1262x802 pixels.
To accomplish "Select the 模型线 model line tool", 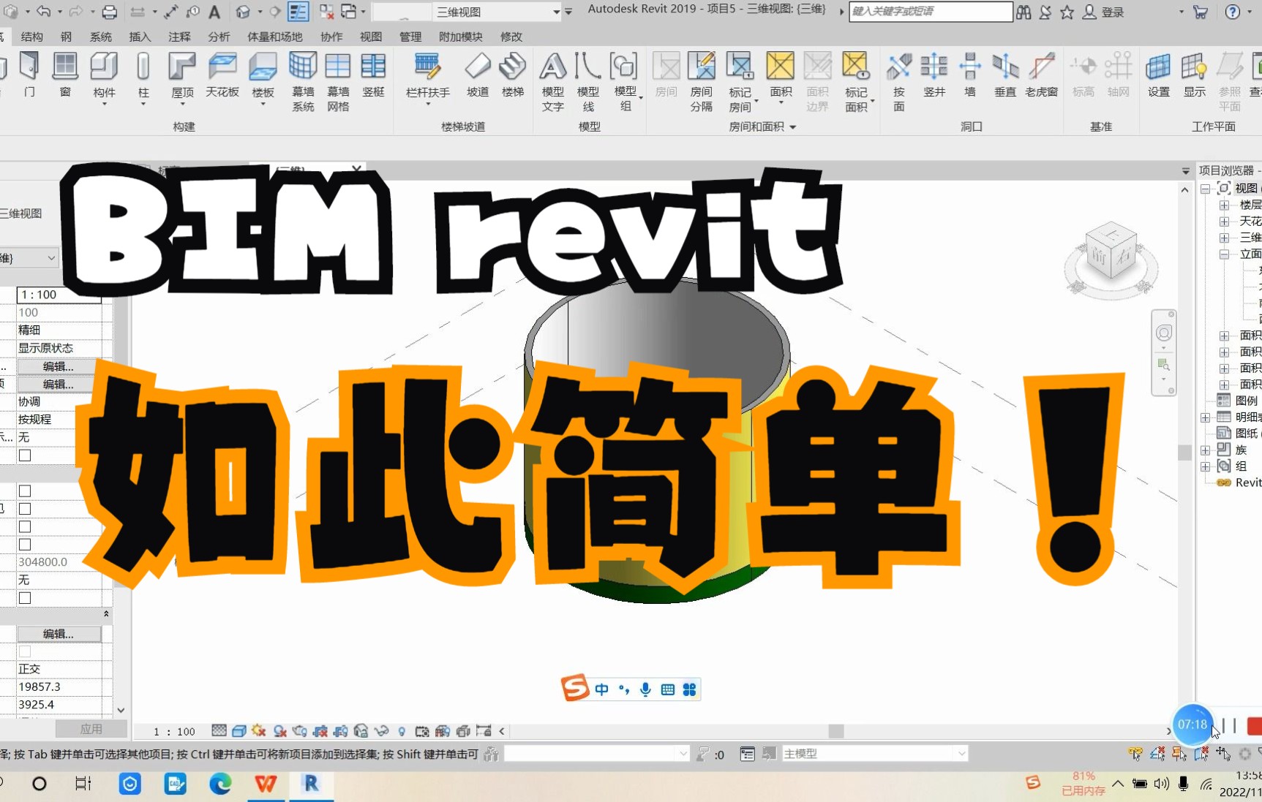I will pyautogui.click(x=587, y=81).
